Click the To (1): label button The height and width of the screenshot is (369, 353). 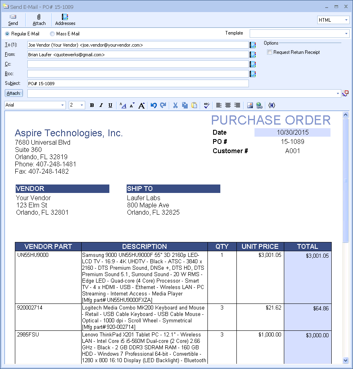(x=10, y=45)
